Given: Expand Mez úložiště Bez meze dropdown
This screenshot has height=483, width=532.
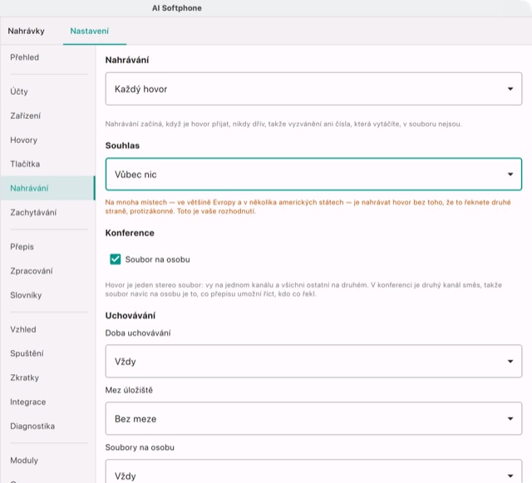Looking at the screenshot, I should pyautogui.click(x=313, y=418).
